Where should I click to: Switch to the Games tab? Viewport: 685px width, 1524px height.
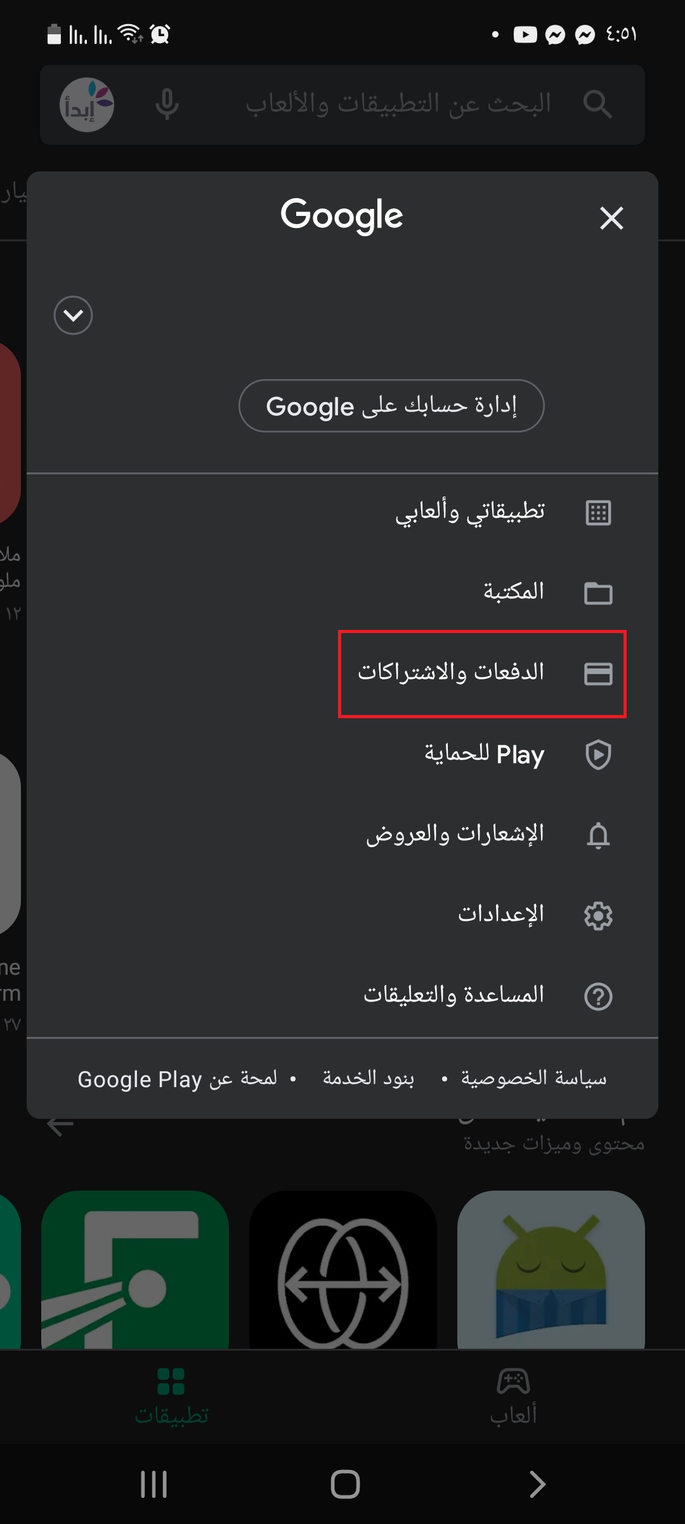click(513, 1397)
